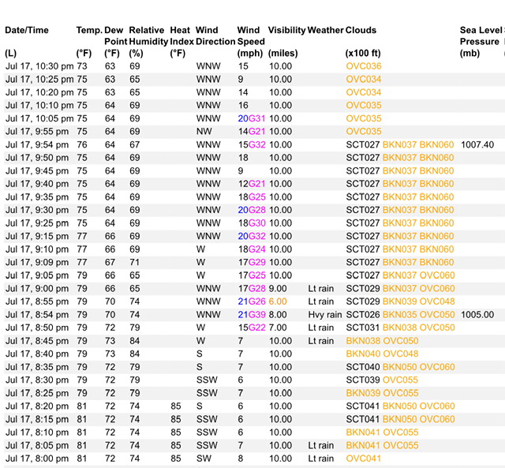
Task: Click the Weather column header
Action: click(325, 30)
